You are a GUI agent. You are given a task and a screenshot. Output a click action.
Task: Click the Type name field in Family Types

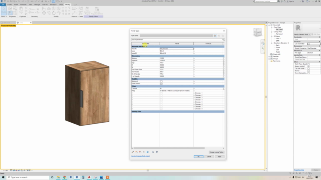coord(176,36)
